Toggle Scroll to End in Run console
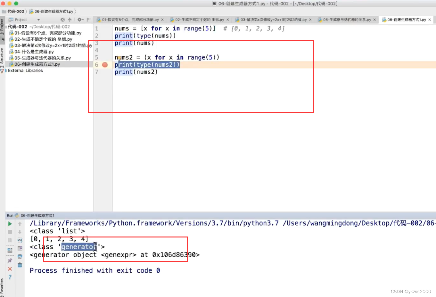436x297 pixels. (x=20, y=248)
